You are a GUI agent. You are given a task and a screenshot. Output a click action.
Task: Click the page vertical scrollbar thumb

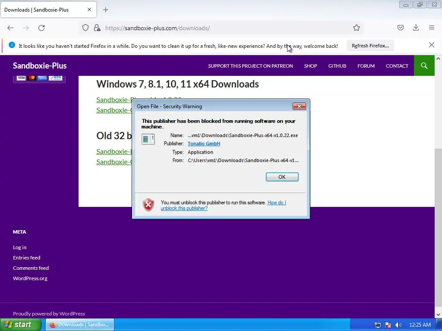[x=438, y=228]
